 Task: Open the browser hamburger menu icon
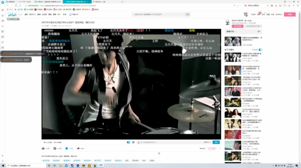point(298,5)
